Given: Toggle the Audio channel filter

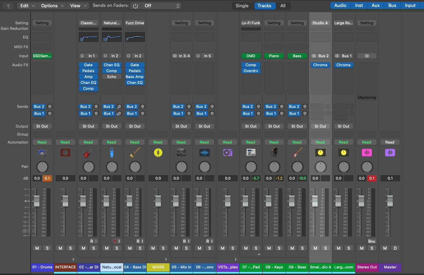Looking at the screenshot, I should pos(340,5).
